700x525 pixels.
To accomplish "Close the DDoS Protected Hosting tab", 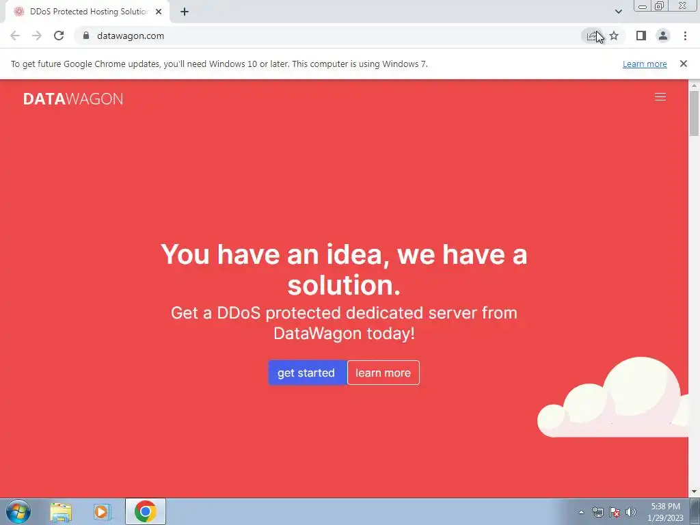I will (159, 12).
